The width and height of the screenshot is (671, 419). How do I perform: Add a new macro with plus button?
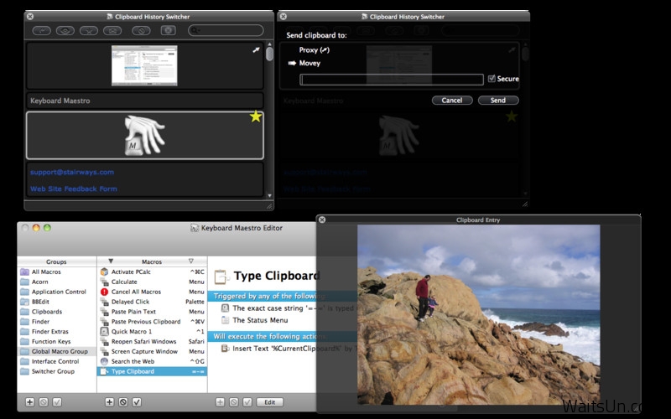pyautogui.click(x=109, y=402)
